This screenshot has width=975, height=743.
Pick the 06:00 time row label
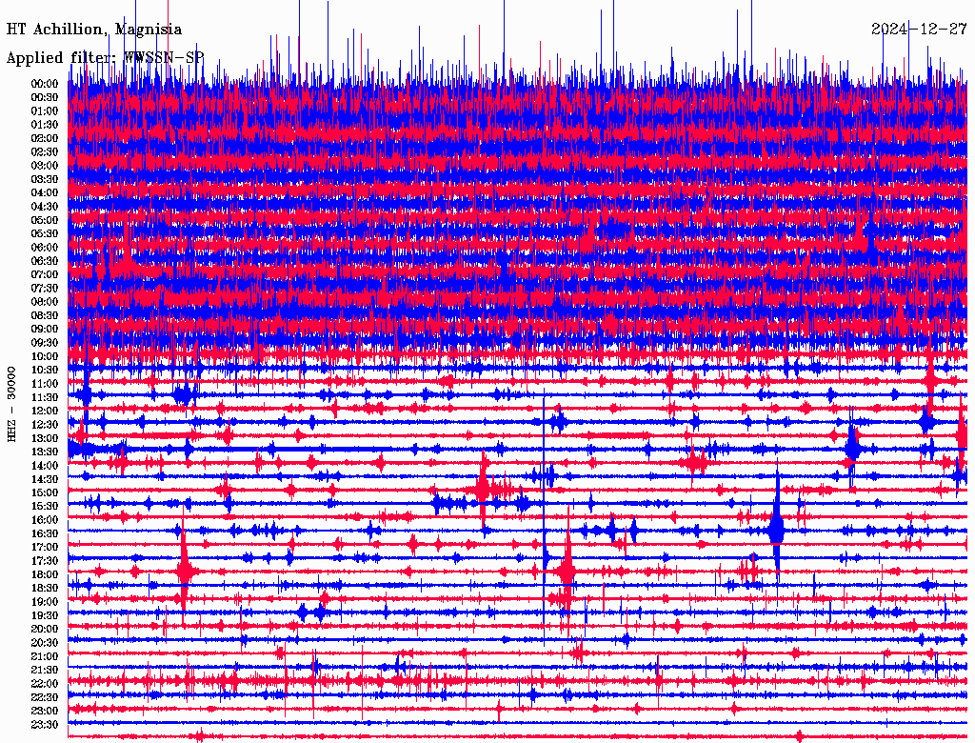[x=45, y=248]
